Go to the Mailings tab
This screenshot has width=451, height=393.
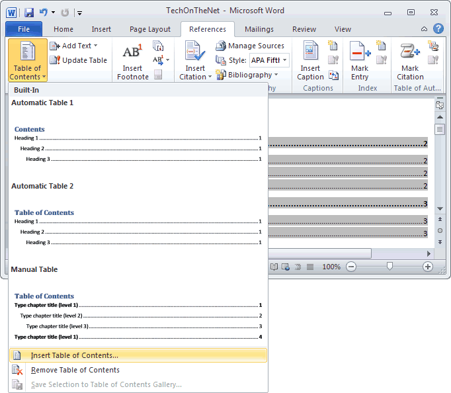[x=259, y=29]
